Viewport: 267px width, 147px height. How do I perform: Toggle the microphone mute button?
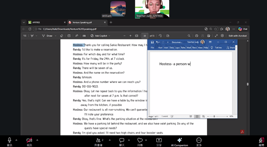[10, 142]
